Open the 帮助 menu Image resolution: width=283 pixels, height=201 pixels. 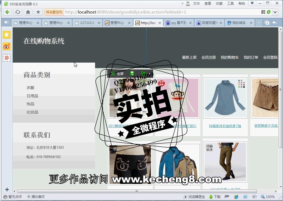(242, 3)
